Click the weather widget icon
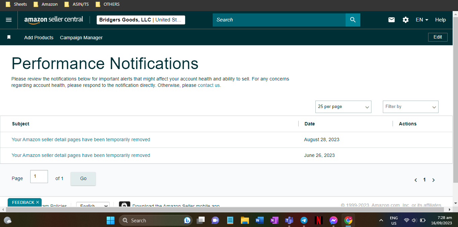The width and height of the screenshot is (458, 227). 8,220
